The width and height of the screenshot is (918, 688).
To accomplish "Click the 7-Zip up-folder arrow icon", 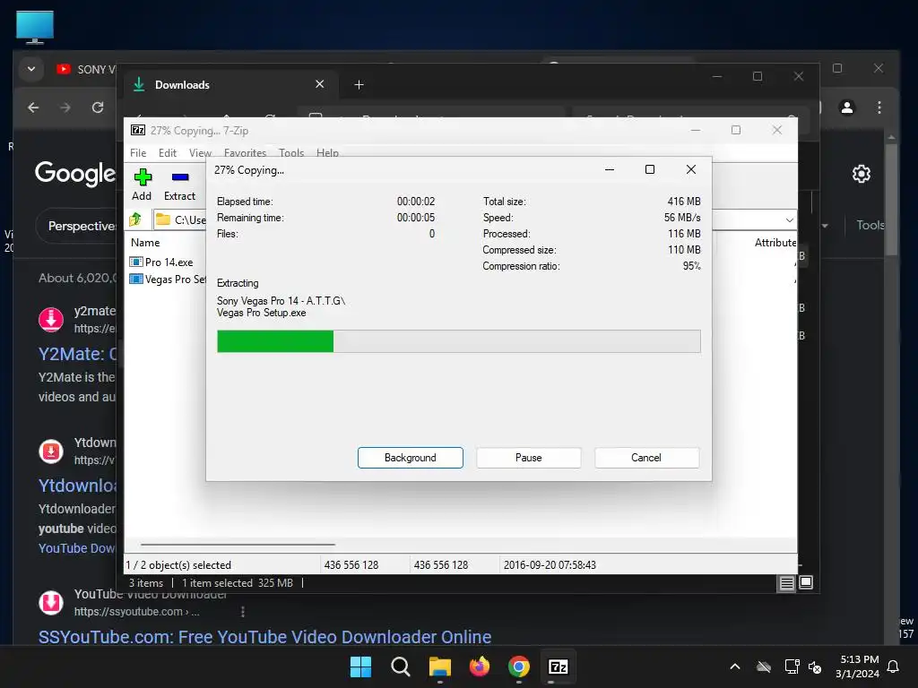I will coord(136,219).
